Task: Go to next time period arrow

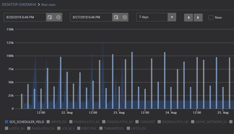Action: click(198, 18)
